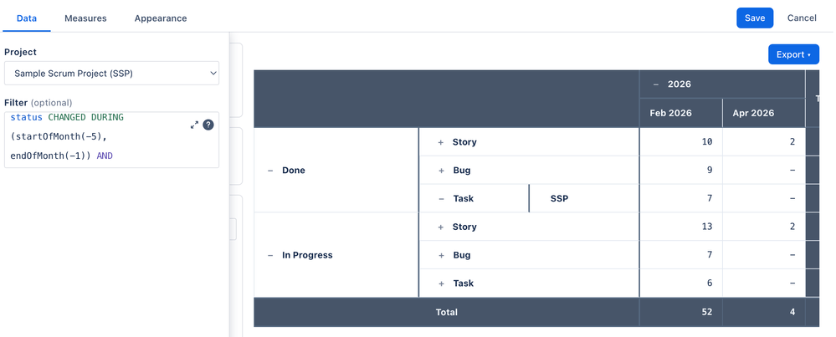The width and height of the screenshot is (836, 337).
Task: Expand the Bug row under Done
Action: (441, 171)
